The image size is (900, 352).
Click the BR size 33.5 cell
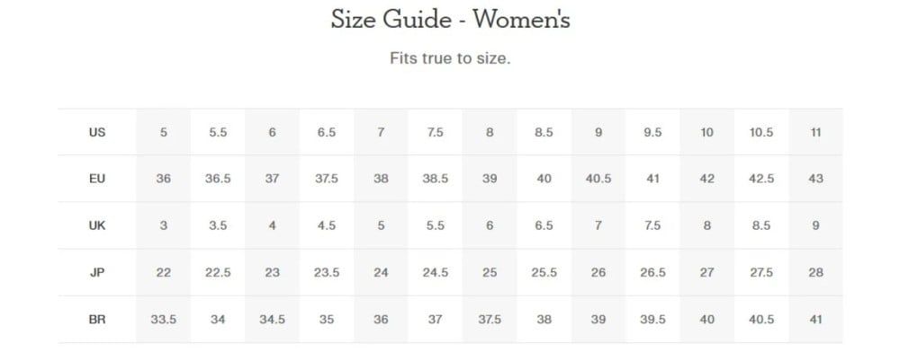coord(164,320)
